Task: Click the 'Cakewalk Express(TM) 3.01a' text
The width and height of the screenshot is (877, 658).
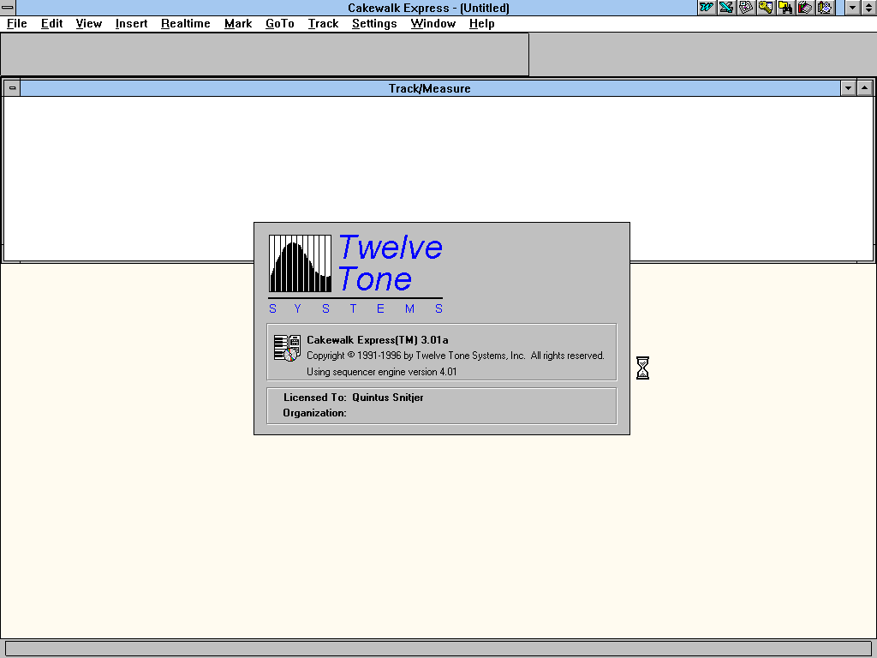Action: 378,340
